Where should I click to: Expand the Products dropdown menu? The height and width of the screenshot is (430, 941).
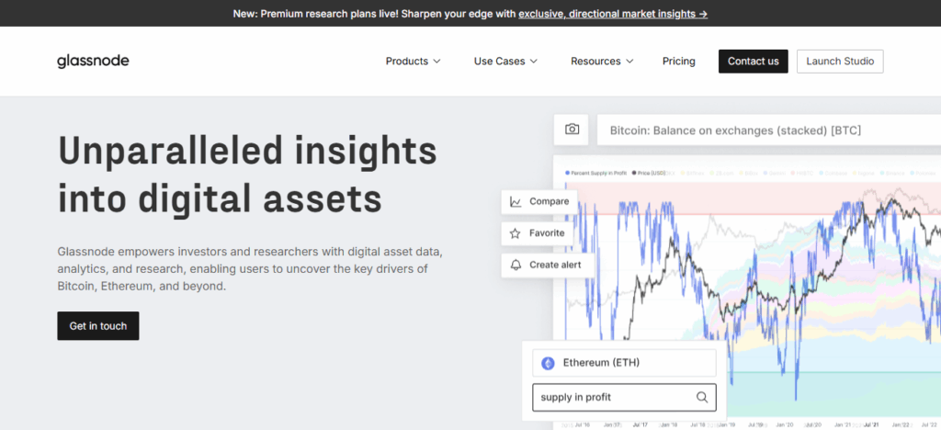click(413, 62)
